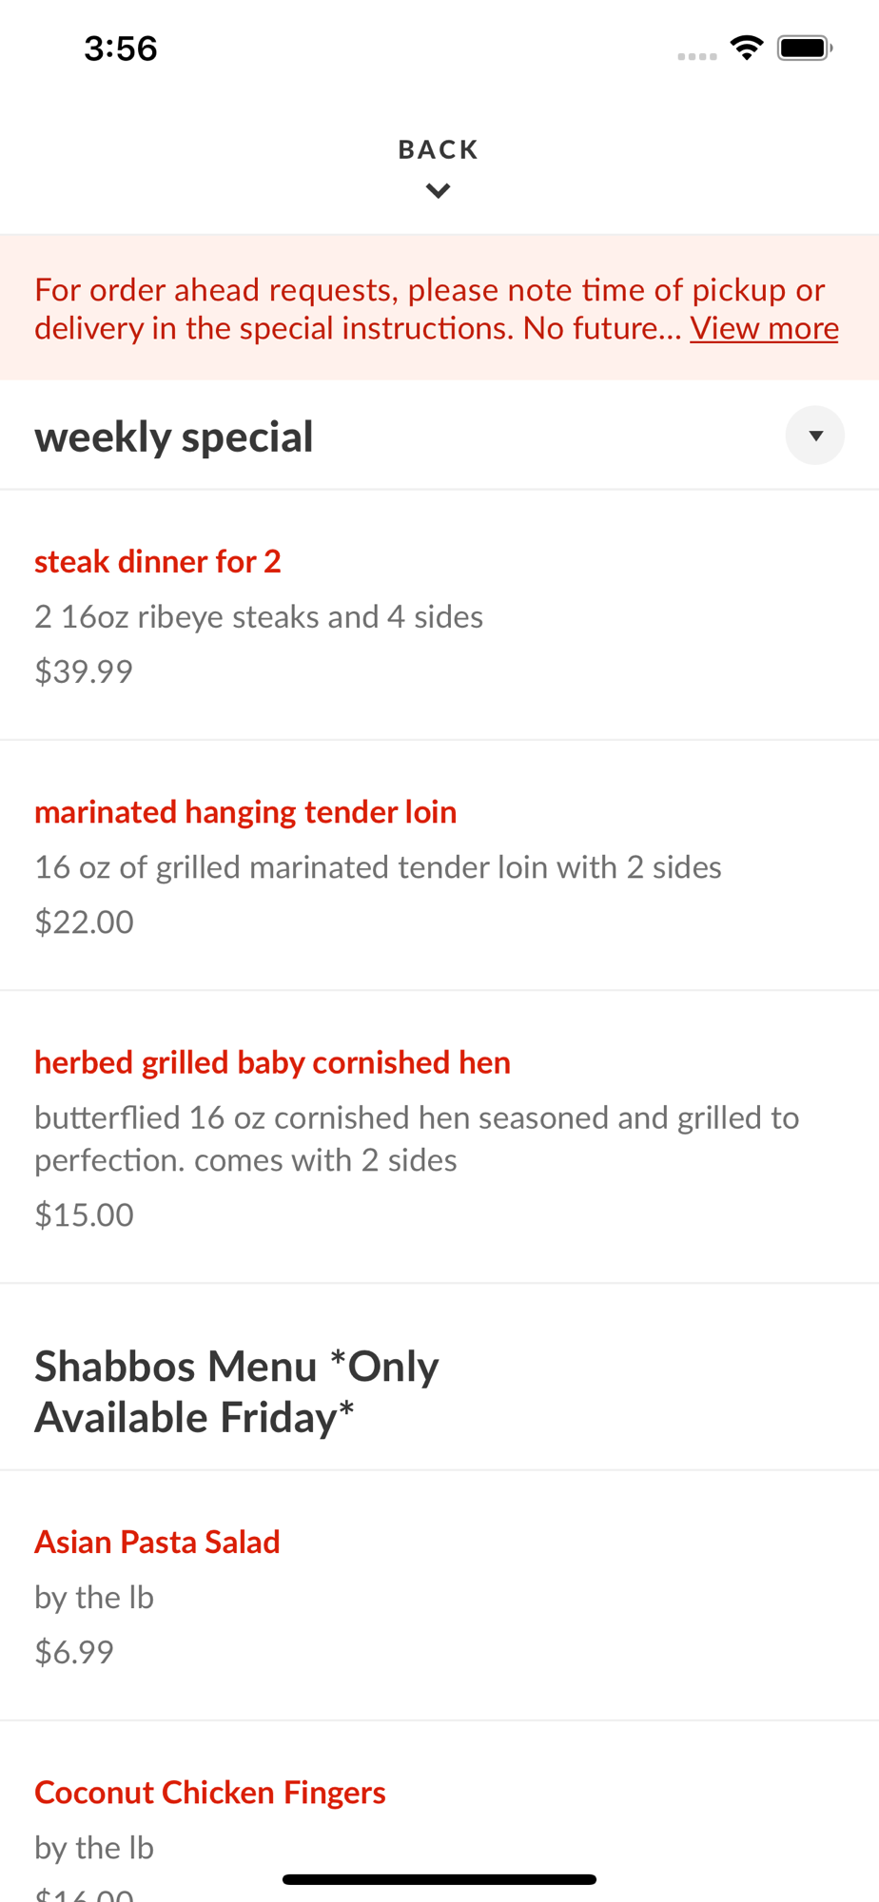879x1902 pixels.
Task: Open the weekly special category dropdown arrow
Action: tap(814, 436)
